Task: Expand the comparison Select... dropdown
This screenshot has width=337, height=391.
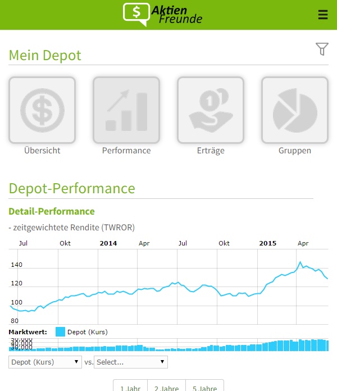Action: 131,362
